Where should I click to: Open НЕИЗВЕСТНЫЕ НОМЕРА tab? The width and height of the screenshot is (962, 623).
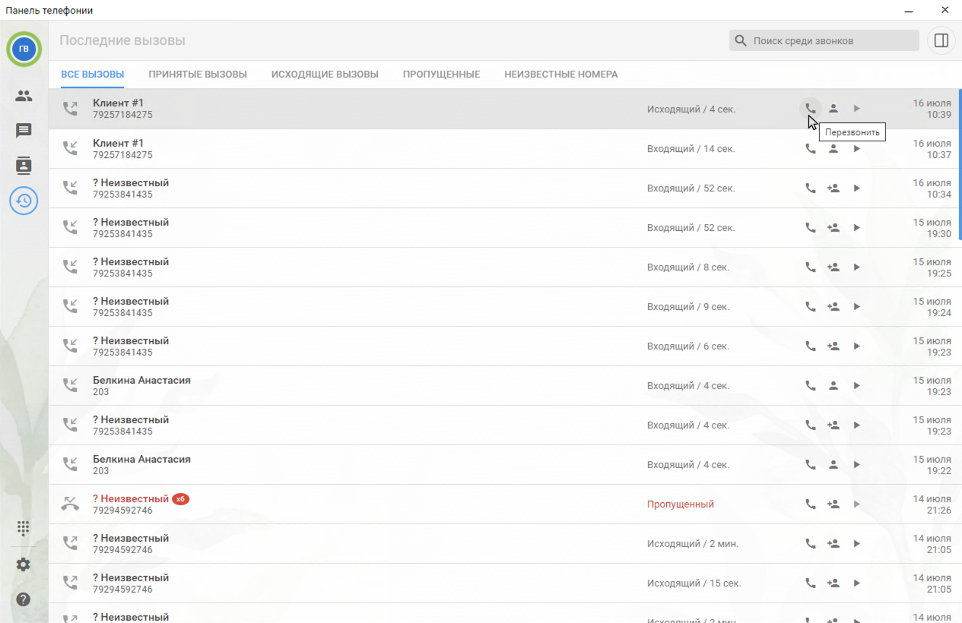point(560,74)
